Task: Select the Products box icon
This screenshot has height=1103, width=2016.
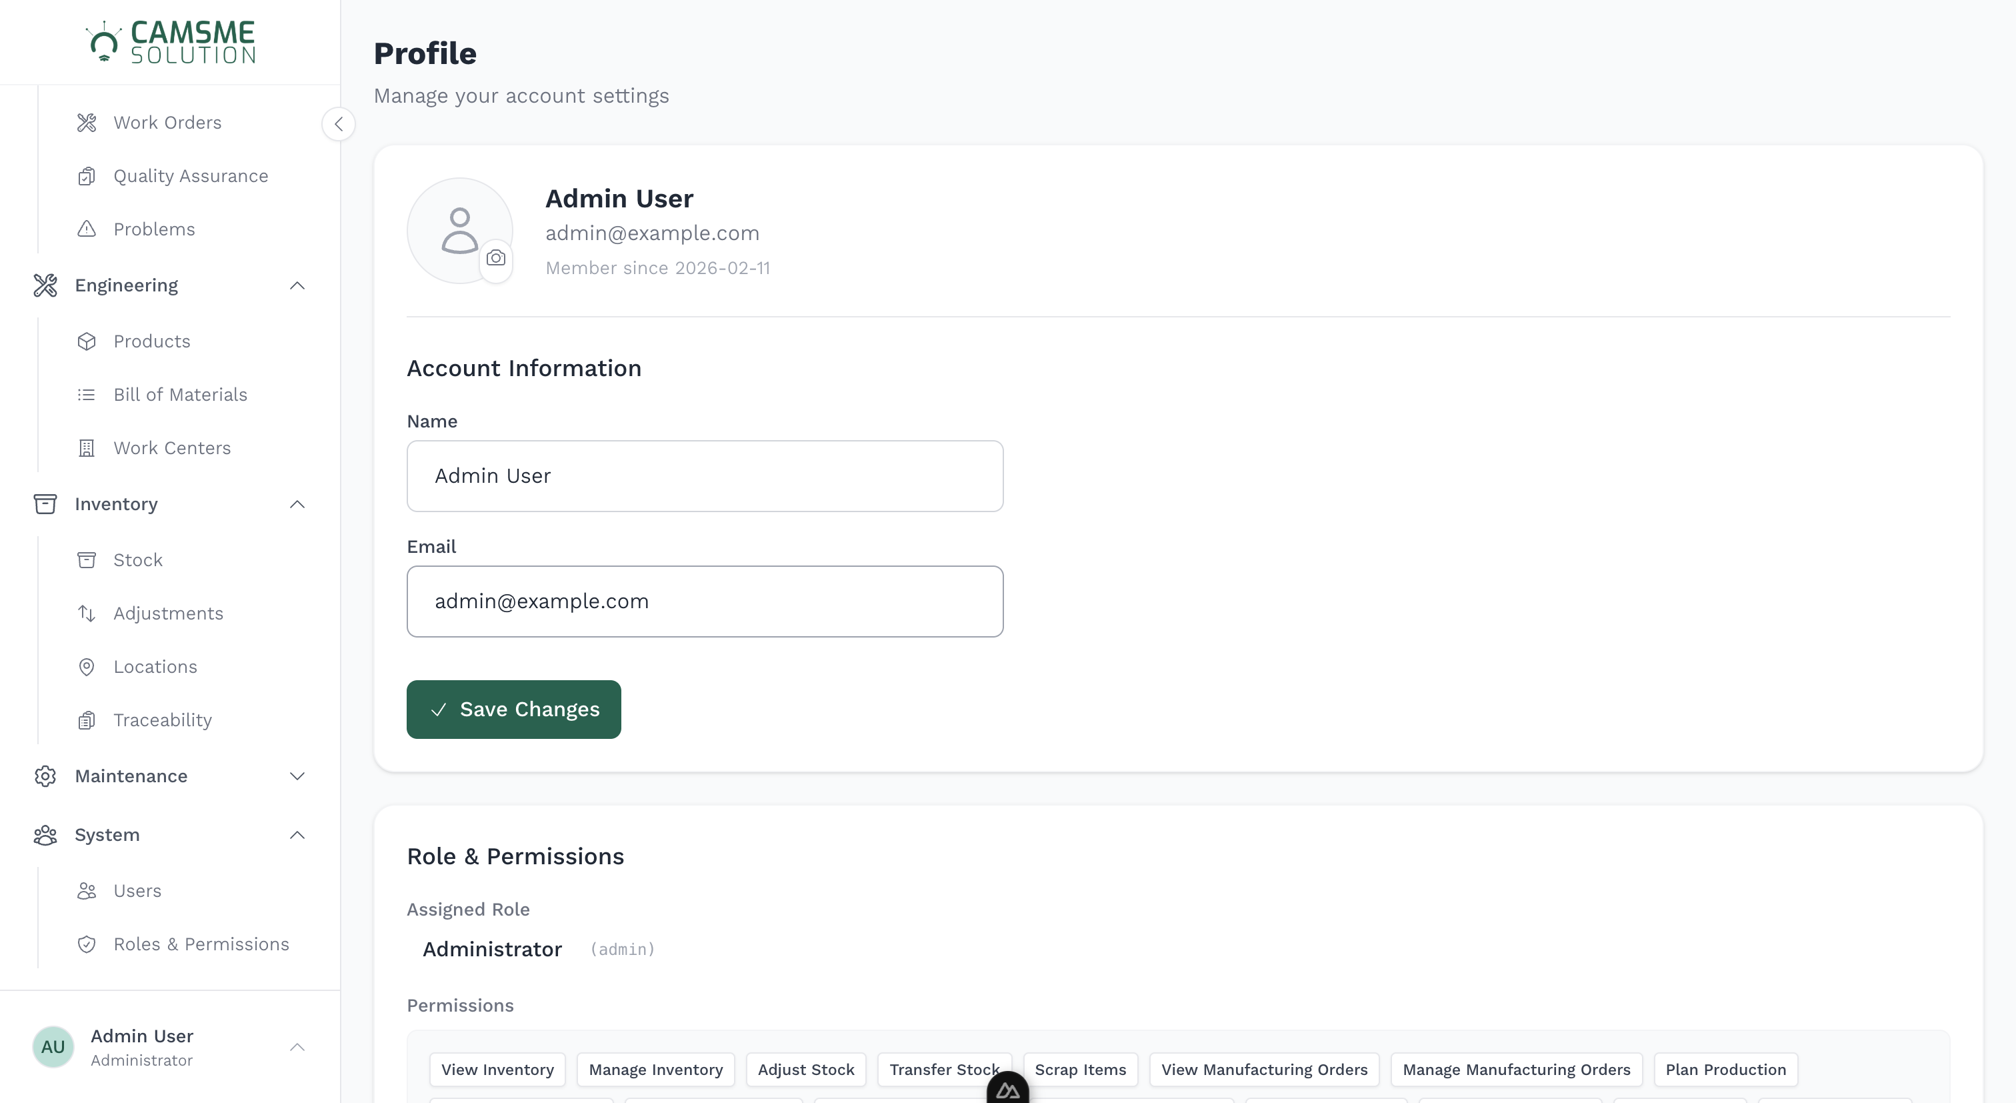Action: [86, 341]
